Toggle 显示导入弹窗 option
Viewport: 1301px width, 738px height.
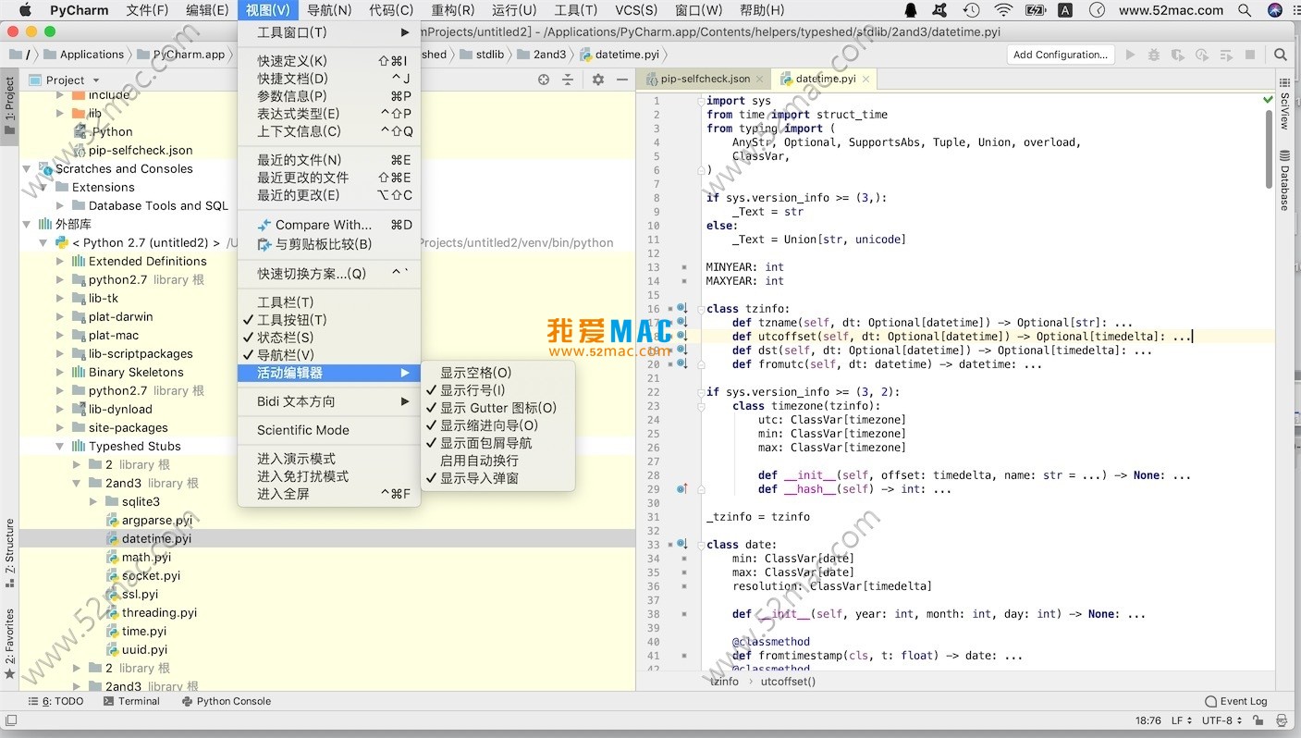497,478
